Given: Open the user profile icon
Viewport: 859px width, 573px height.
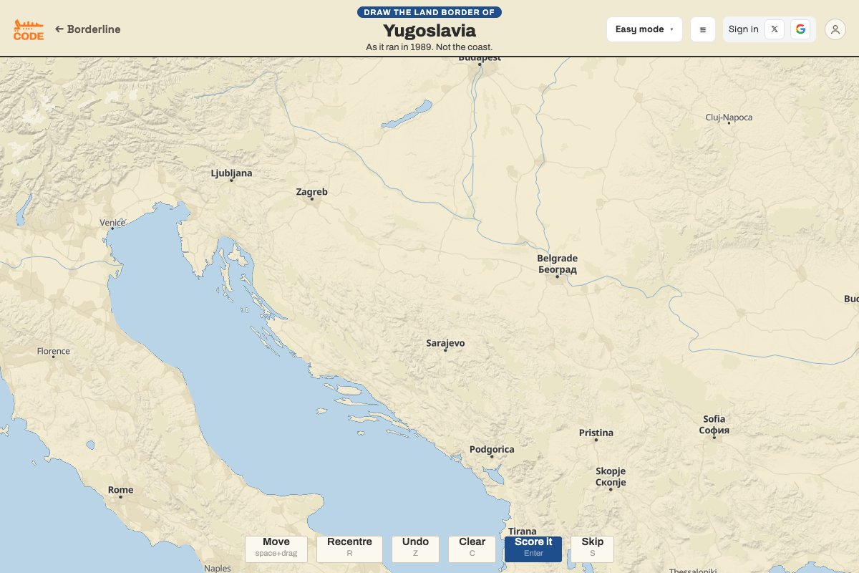Looking at the screenshot, I should (x=835, y=29).
